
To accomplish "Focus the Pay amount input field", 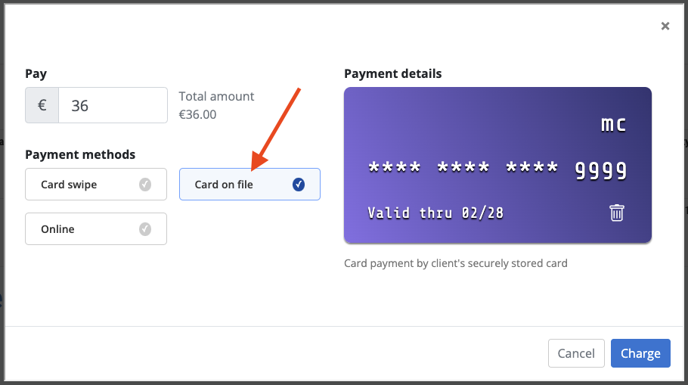I will point(113,105).
